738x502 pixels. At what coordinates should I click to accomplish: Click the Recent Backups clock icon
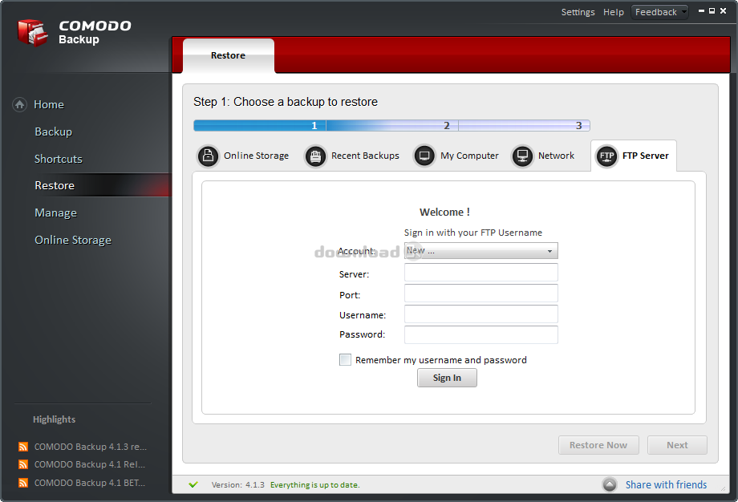coord(315,156)
